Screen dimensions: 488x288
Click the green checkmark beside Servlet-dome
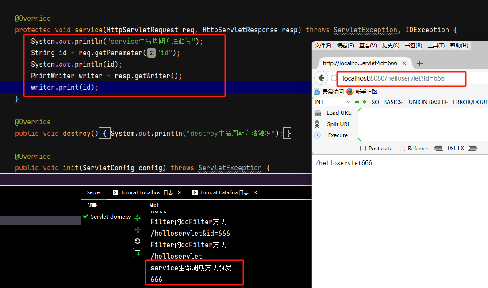[85, 216]
